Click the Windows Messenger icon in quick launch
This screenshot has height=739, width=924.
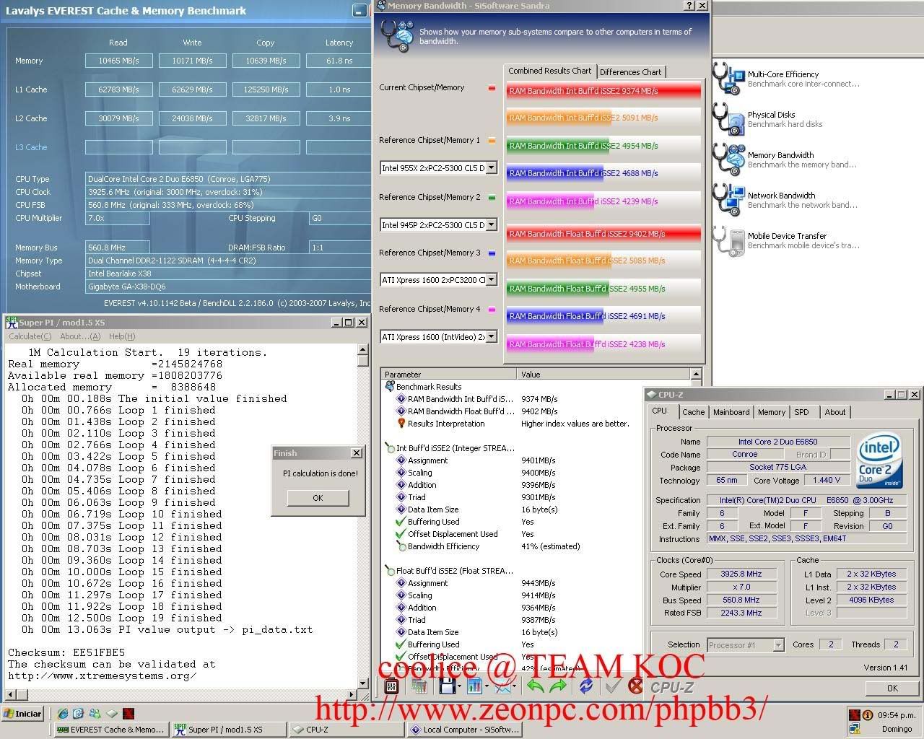[95, 714]
